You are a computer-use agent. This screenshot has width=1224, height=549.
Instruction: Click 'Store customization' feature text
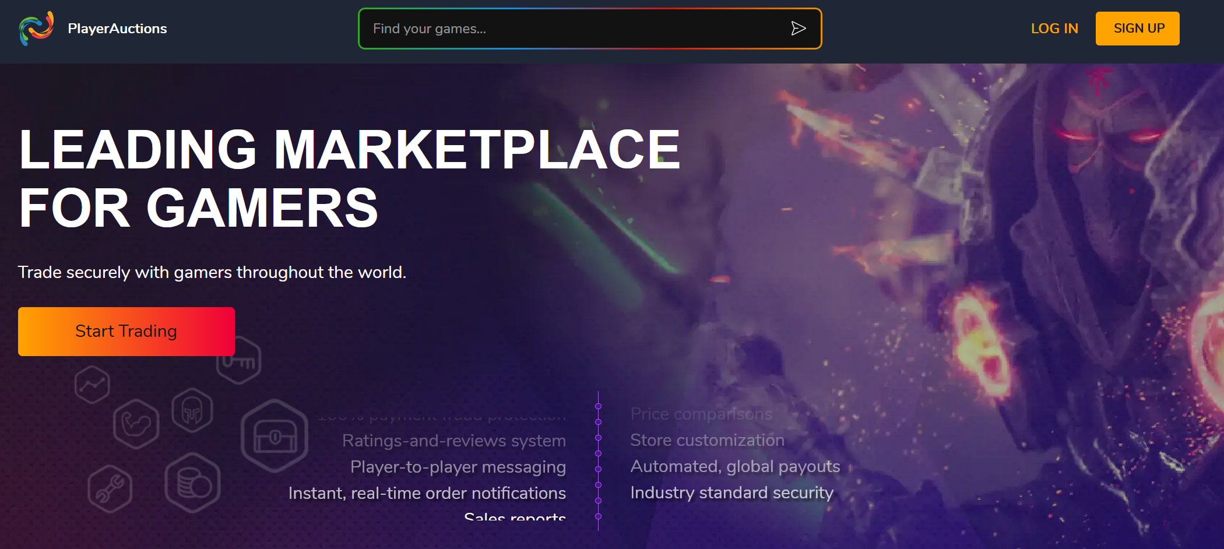707,440
